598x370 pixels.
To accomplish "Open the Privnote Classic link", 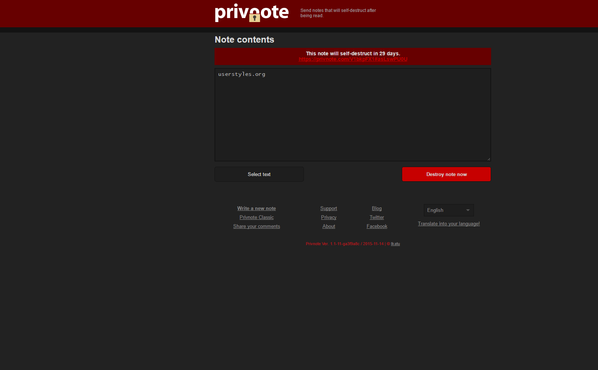I will pyautogui.click(x=256, y=218).
